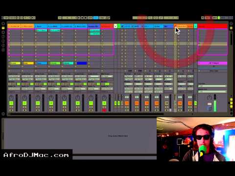Click the round icon at bottom left corner
This screenshot has height=176, width=235.
[x=3, y=113]
